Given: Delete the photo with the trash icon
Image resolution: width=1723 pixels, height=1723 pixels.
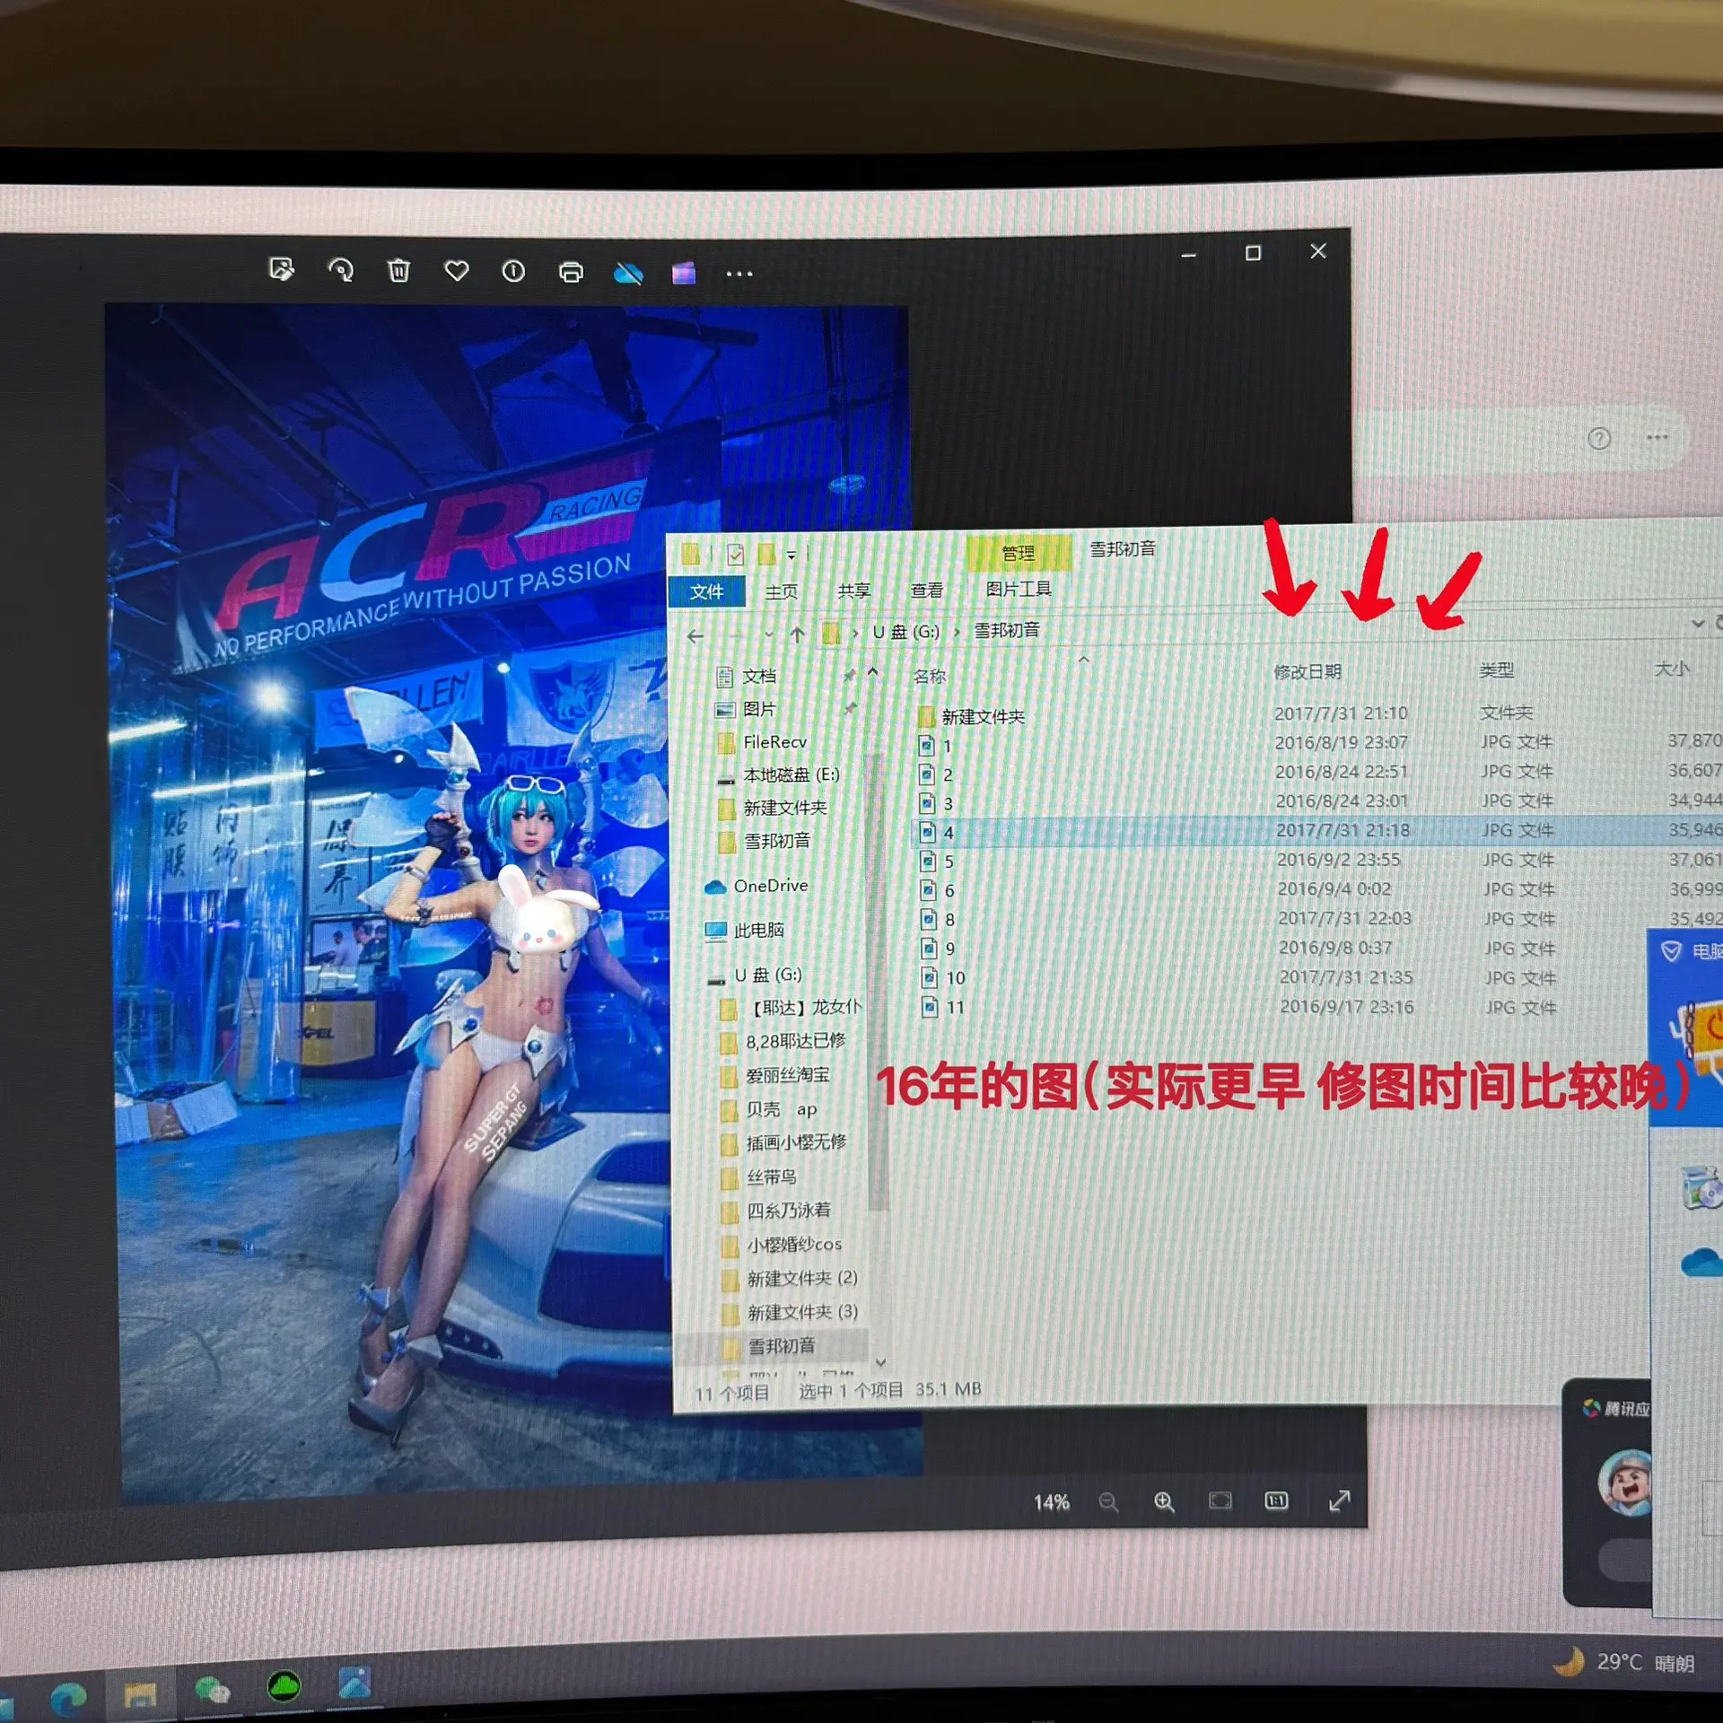Looking at the screenshot, I should pos(398,270).
